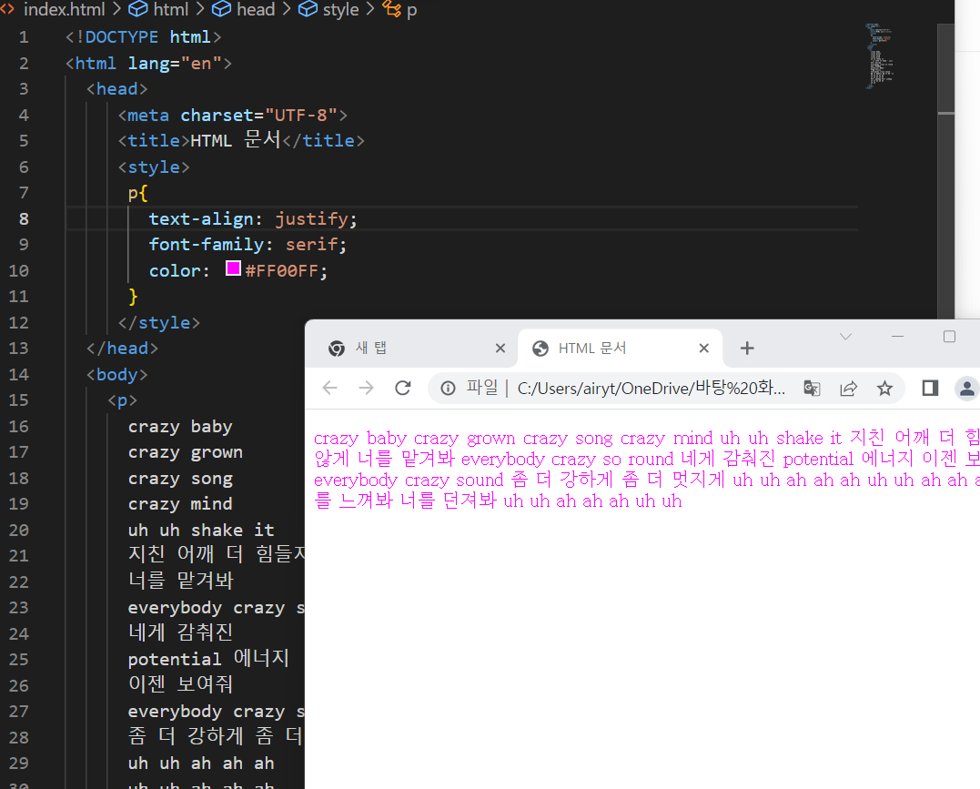Click the Chrome icon on 새 탭 tab

coord(337,349)
